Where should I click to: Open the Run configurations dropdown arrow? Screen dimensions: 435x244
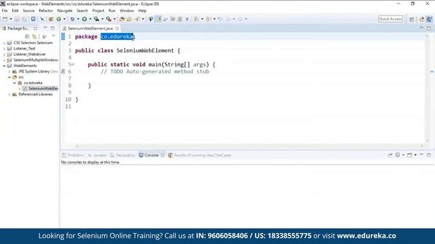pos(90,19)
